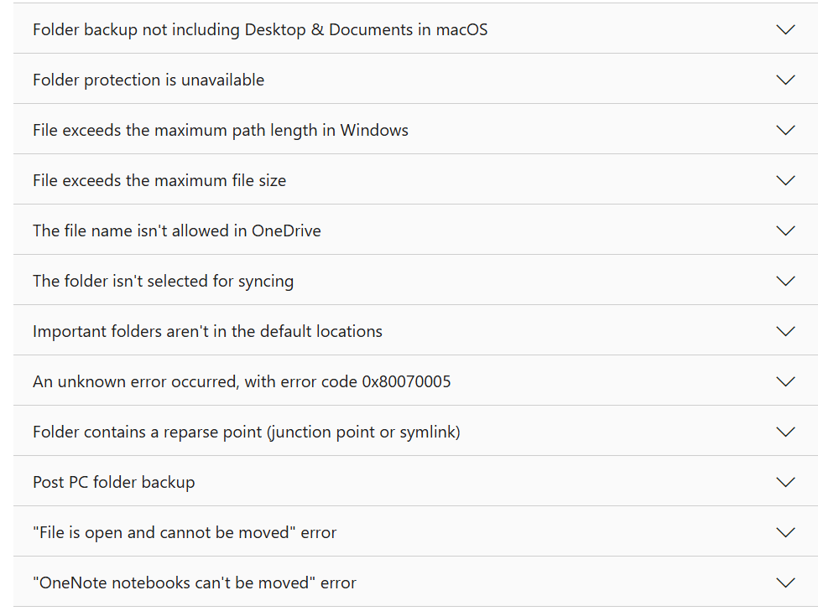Click the Folder protection is unavailable heading text
Screen dimensions: 818x611
point(148,79)
